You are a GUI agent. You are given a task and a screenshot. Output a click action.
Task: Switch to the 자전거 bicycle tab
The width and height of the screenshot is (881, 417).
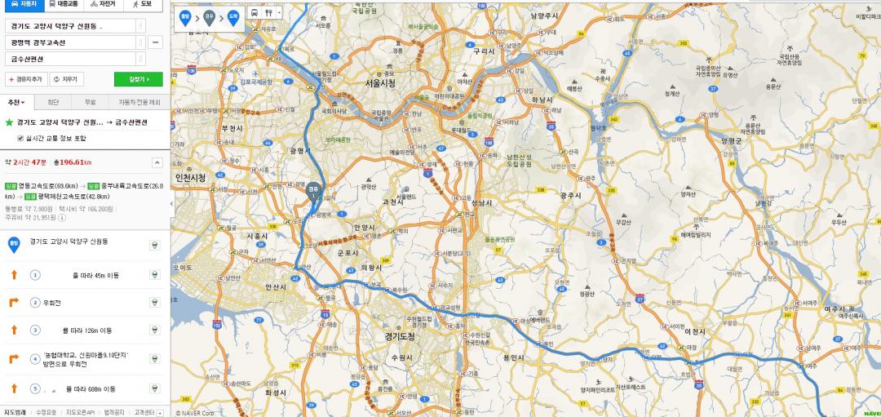tap(104, 4)
